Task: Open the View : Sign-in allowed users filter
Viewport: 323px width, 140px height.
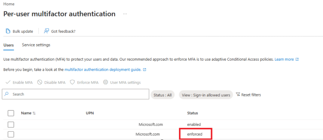Action: 206,95
